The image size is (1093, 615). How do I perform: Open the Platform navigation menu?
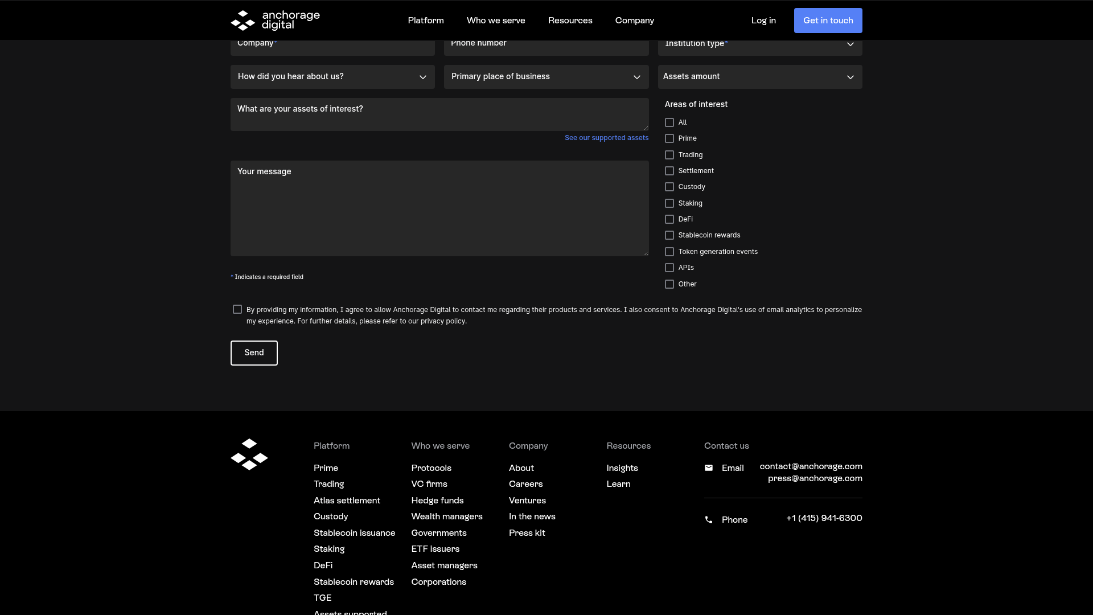[x=426, y=20]
